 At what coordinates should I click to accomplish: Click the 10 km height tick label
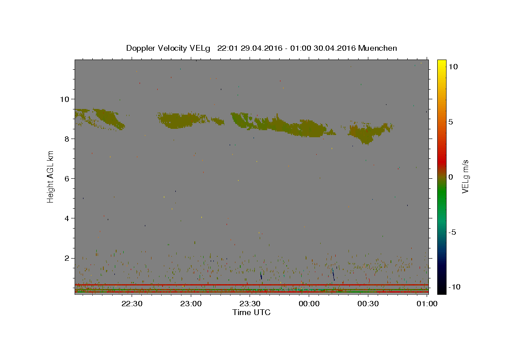coord(64,99)
